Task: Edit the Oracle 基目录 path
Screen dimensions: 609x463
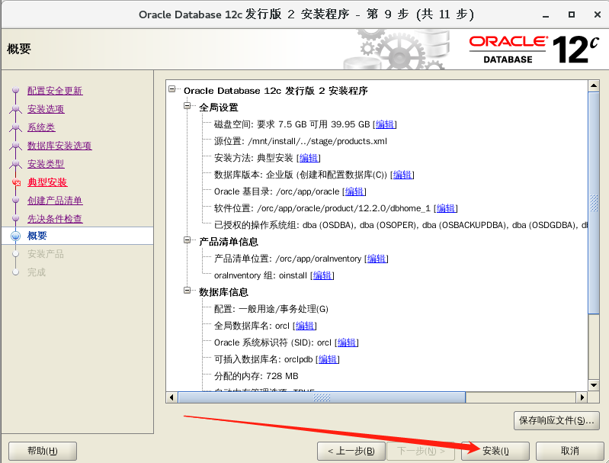Action: [354, 191]
